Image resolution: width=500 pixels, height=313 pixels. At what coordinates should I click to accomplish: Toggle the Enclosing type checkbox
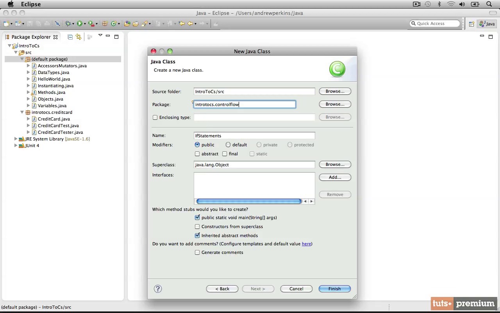pyautogui.click(x=155, y=117)
